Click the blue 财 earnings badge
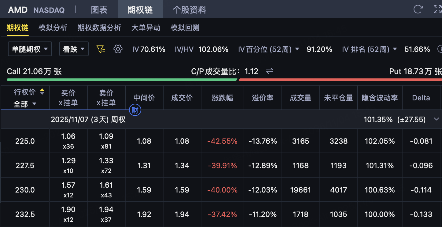The image size is (442, 227). click(135, 110)
